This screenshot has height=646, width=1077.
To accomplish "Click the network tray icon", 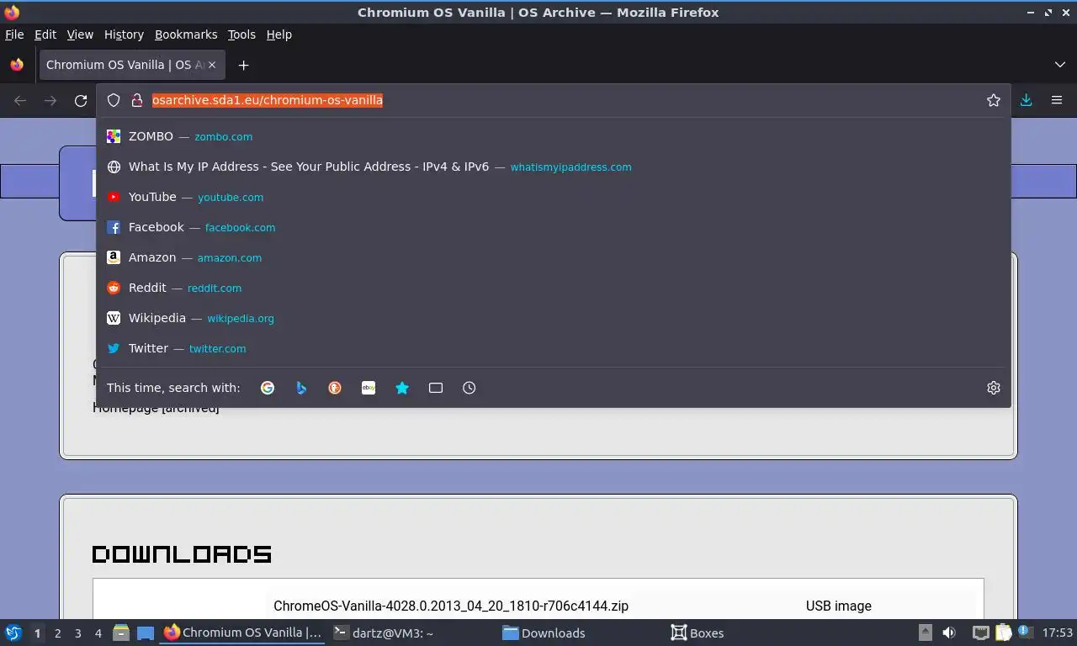I will (x=980, y=633).
